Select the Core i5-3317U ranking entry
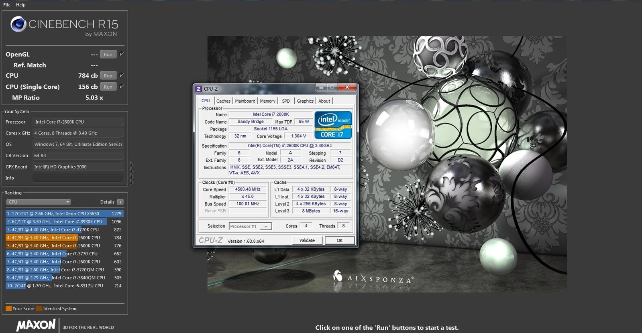 (64, 286)
